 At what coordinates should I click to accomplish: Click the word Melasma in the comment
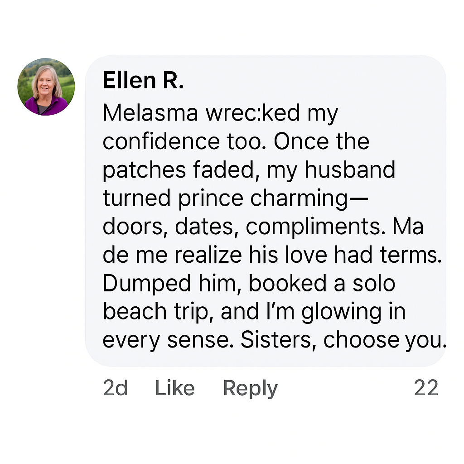pos(150,113)
